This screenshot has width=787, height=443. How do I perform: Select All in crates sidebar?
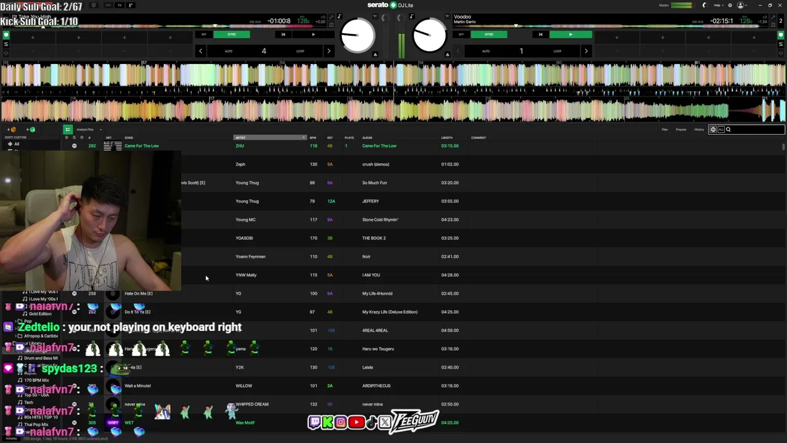tap(17, 144)
